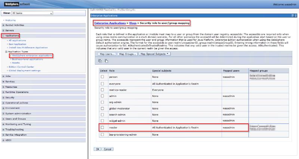Click the Special subjects column header
The width and height of the screenshot is (299, 159).
pyautogui.click(x=162, y=71)
